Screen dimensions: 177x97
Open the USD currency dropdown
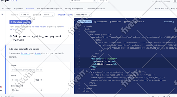(39, 80)
